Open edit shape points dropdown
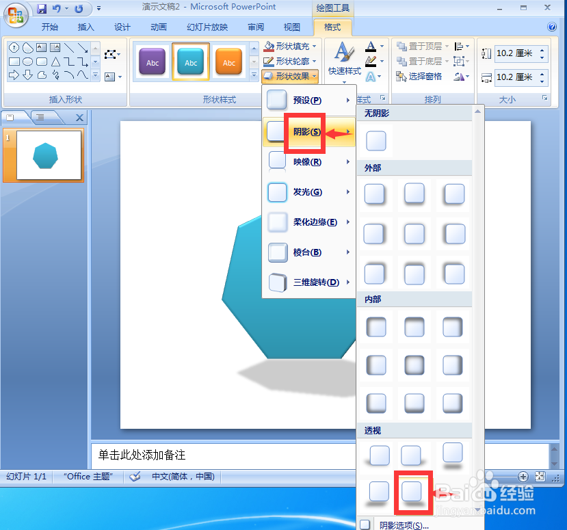Screen dimensions: 567x530 [x=112, y=55]
